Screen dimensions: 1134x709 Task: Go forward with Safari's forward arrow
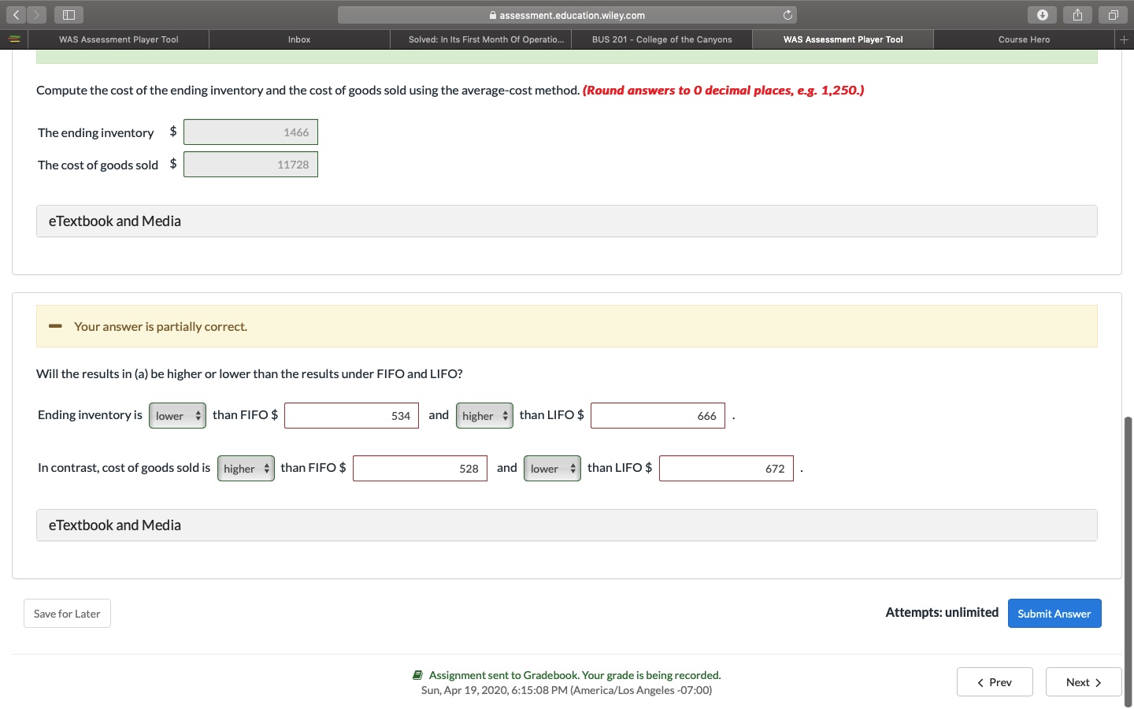35,15
